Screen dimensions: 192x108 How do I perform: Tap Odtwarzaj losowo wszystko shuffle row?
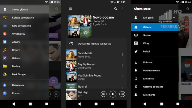(96, 44)
